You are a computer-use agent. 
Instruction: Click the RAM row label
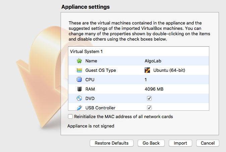pyautogui.click(x=90, y=89)
